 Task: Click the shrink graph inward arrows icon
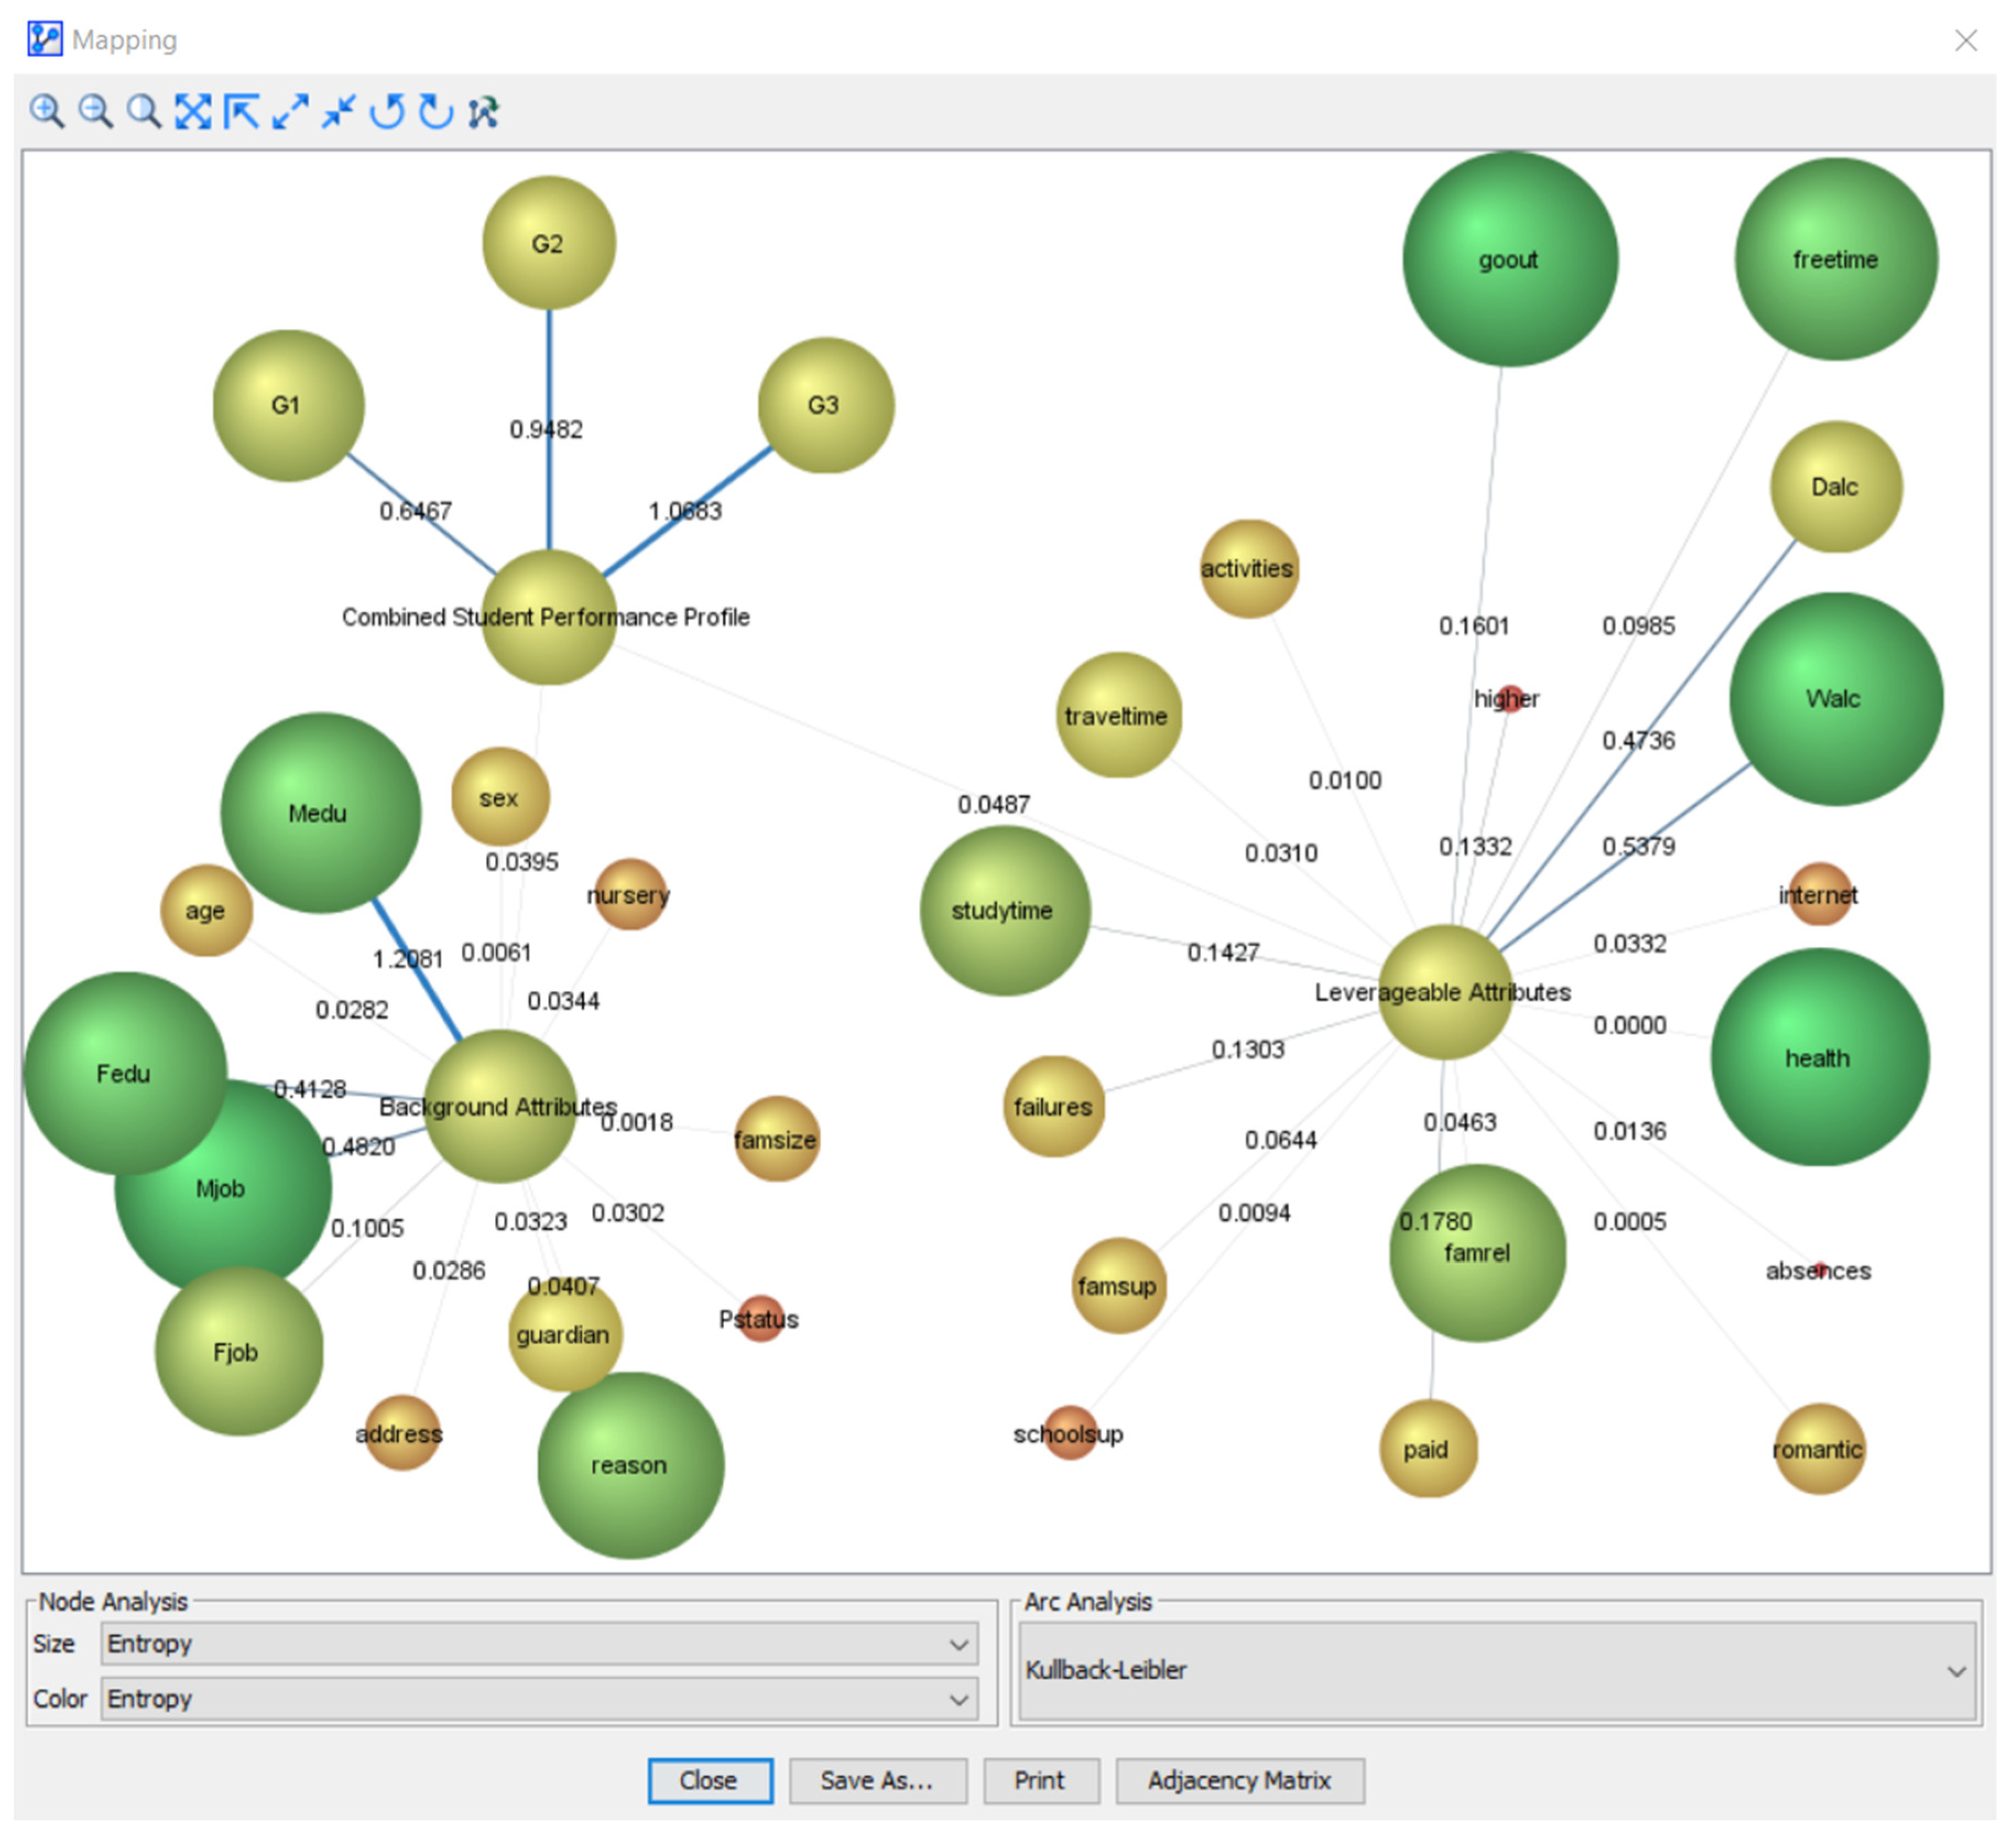pyautogui.click(x=339, y=112)
